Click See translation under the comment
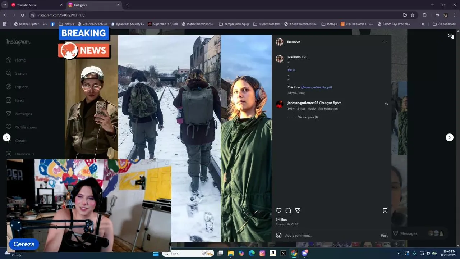Image resolution: width=460 pixels, height=259 pixels. click(x=328, y=109)
